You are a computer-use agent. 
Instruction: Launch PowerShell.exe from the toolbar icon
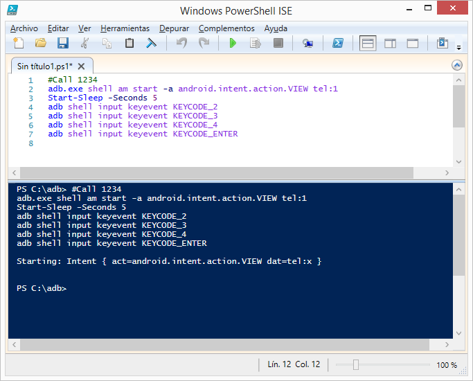pos(338,43)
